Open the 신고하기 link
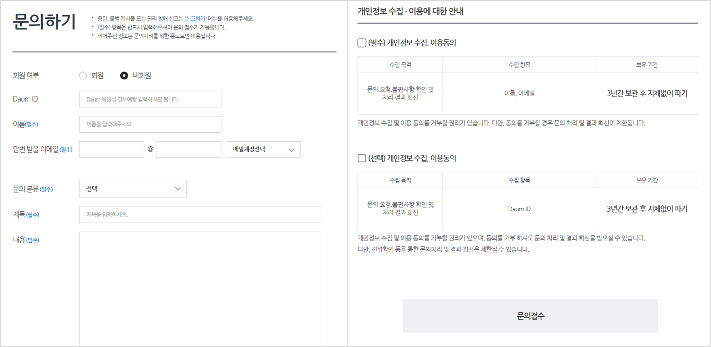 [195, 19]
